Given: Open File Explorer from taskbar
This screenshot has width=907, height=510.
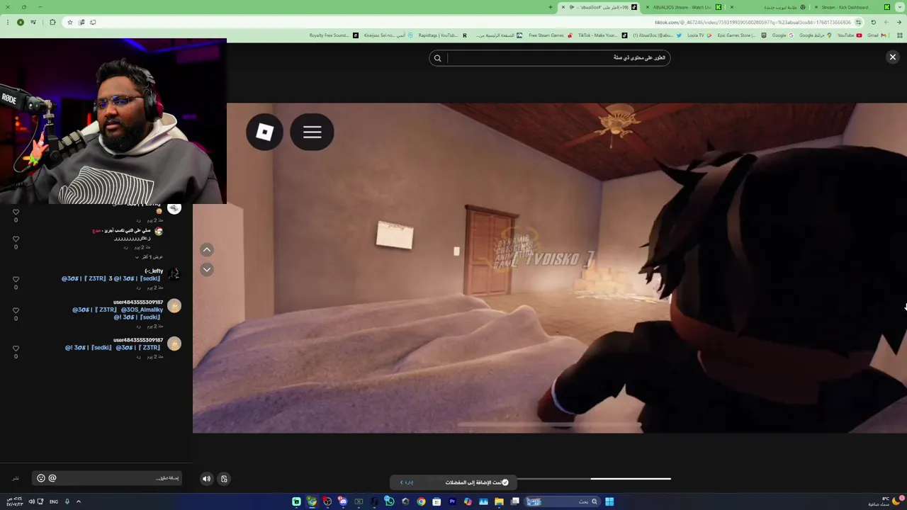Looking at the screenshot, I should 499,501.
